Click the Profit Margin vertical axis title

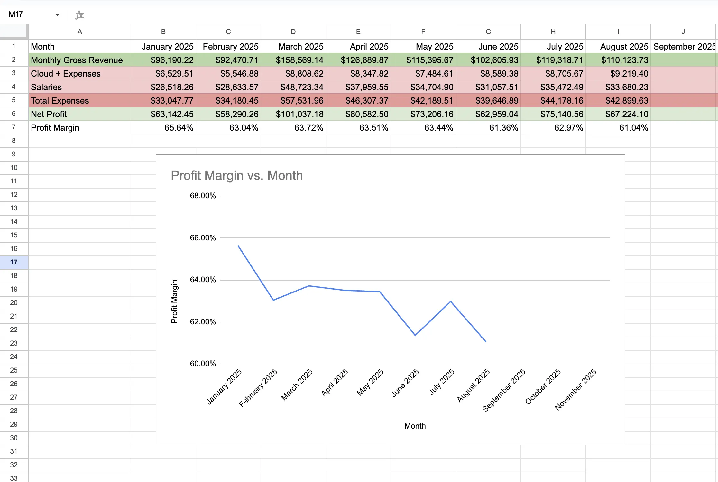pos(174,301)
